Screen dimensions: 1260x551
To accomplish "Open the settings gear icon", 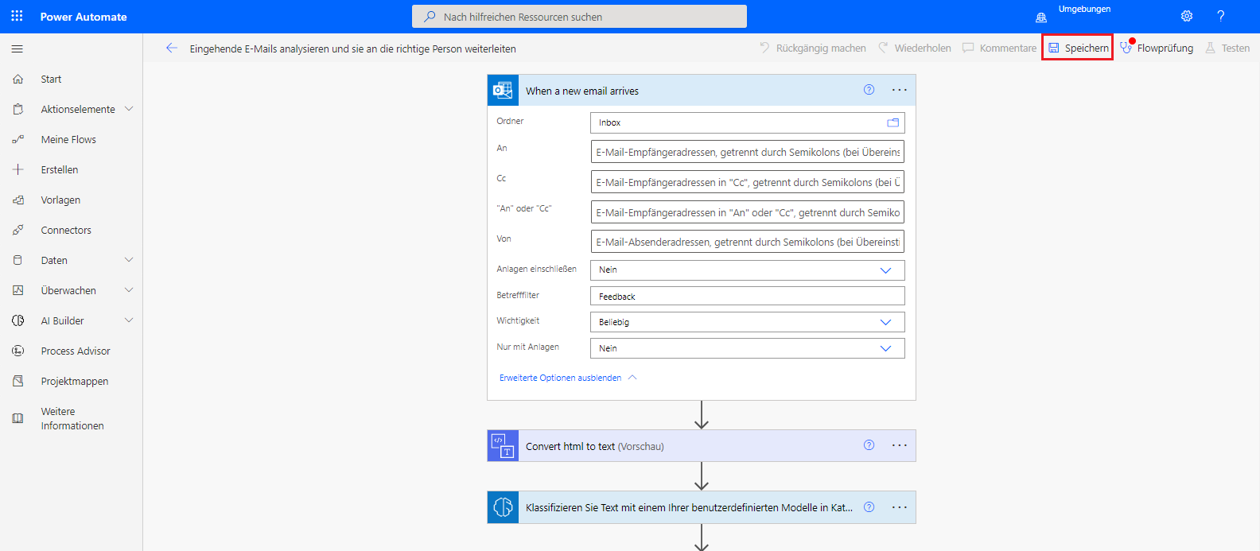I will pyautogui.click(x=1187, y=16).
